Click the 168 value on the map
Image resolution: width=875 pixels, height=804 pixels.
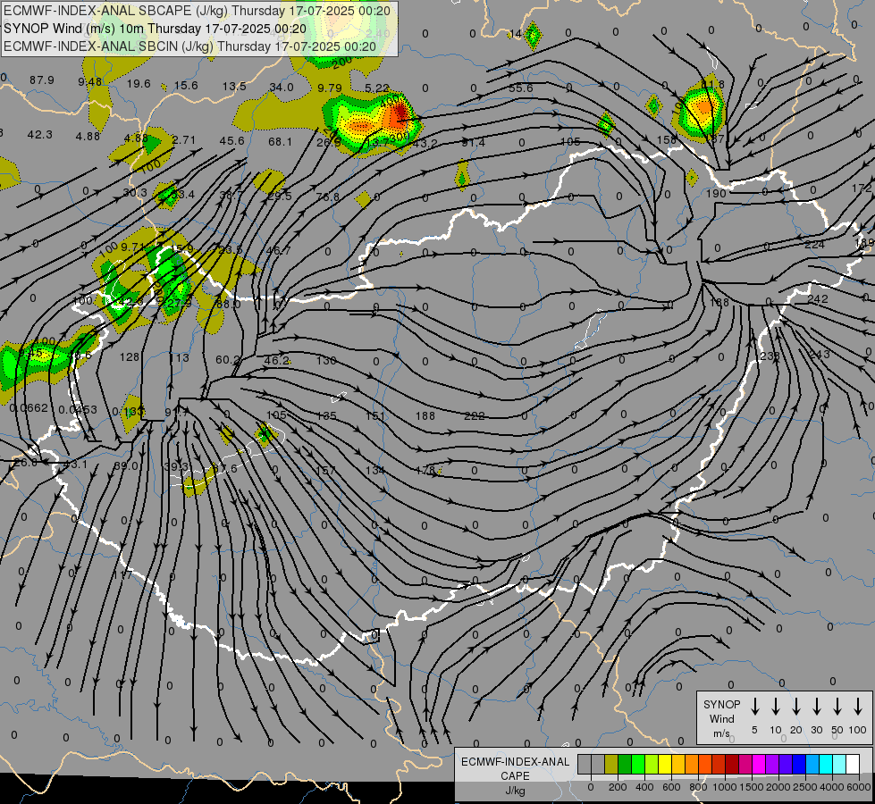(x=719, y=303)
